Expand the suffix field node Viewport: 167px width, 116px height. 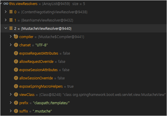[x=11, y=111]
